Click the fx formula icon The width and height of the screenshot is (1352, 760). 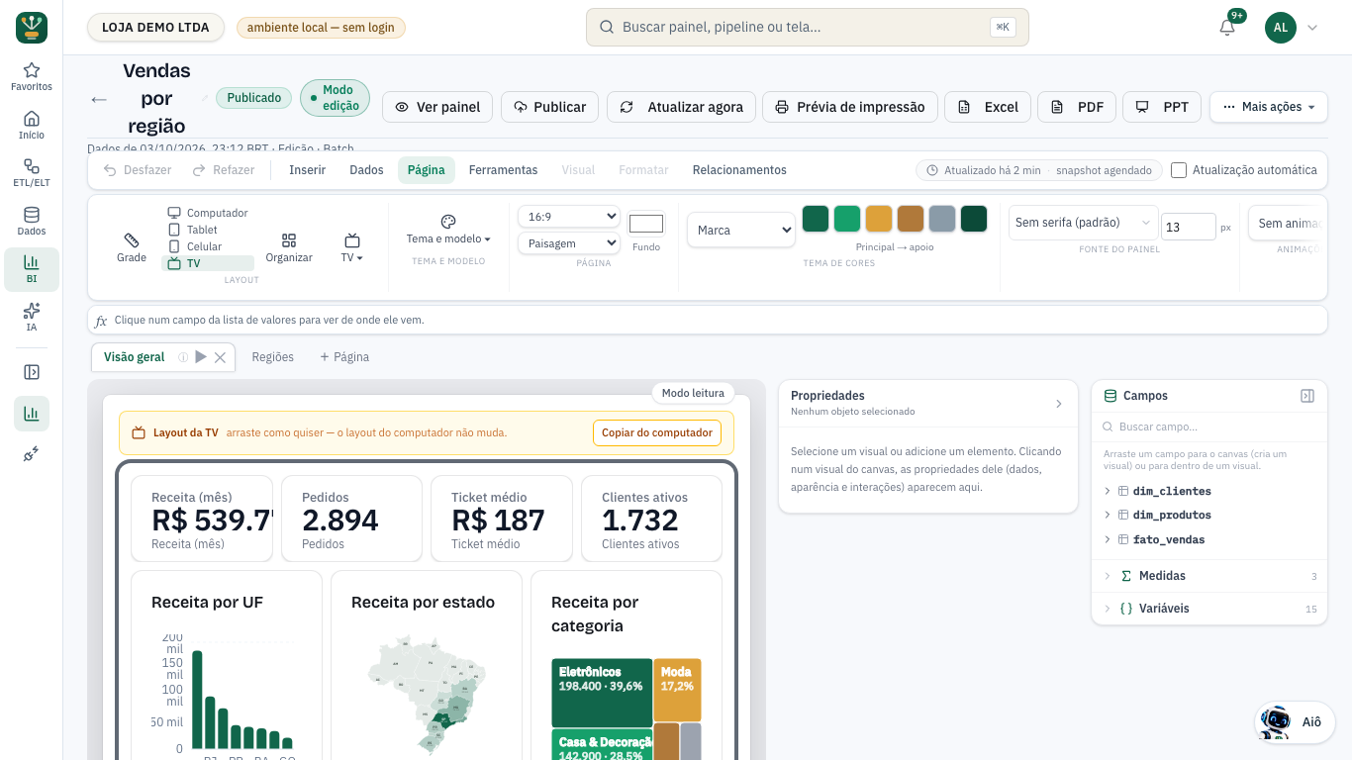(101, 321)
